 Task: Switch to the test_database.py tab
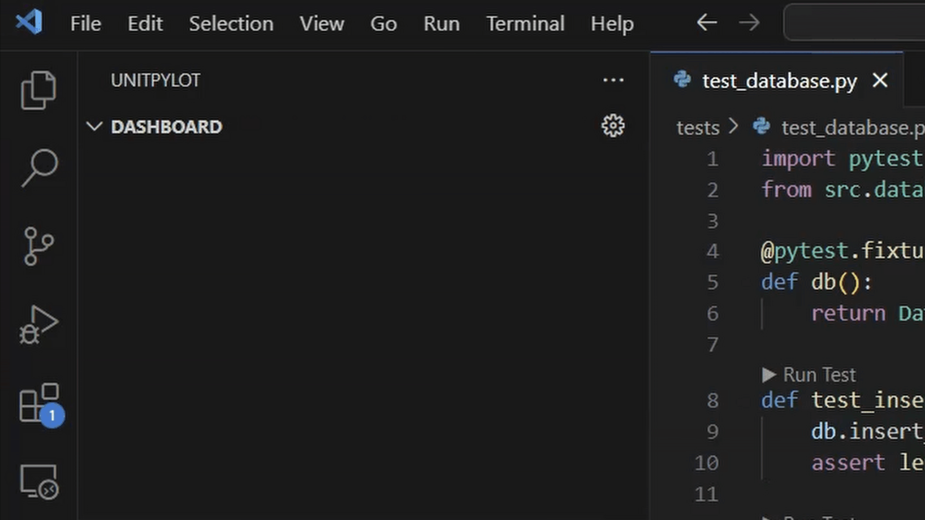pos(779,81)
